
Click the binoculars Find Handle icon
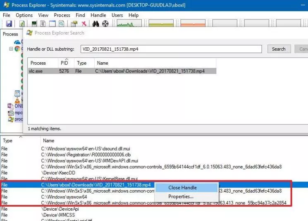pyautogui.click(x=96, y=24)
